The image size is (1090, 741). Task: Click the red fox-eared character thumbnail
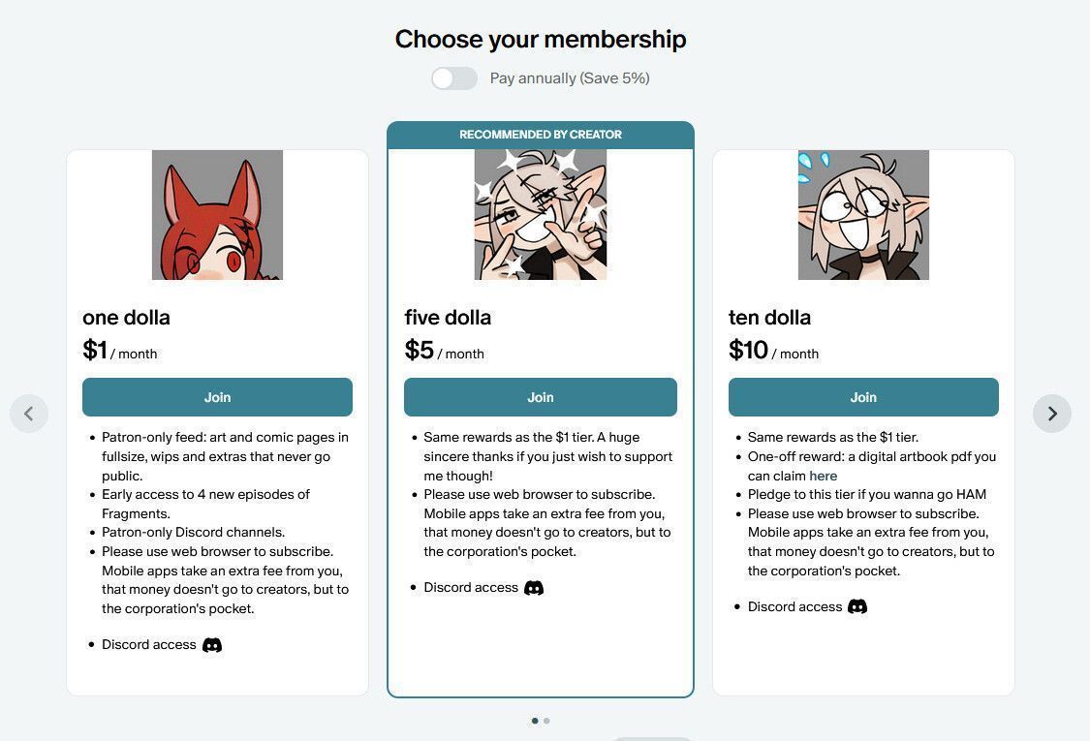coord(217,215)
